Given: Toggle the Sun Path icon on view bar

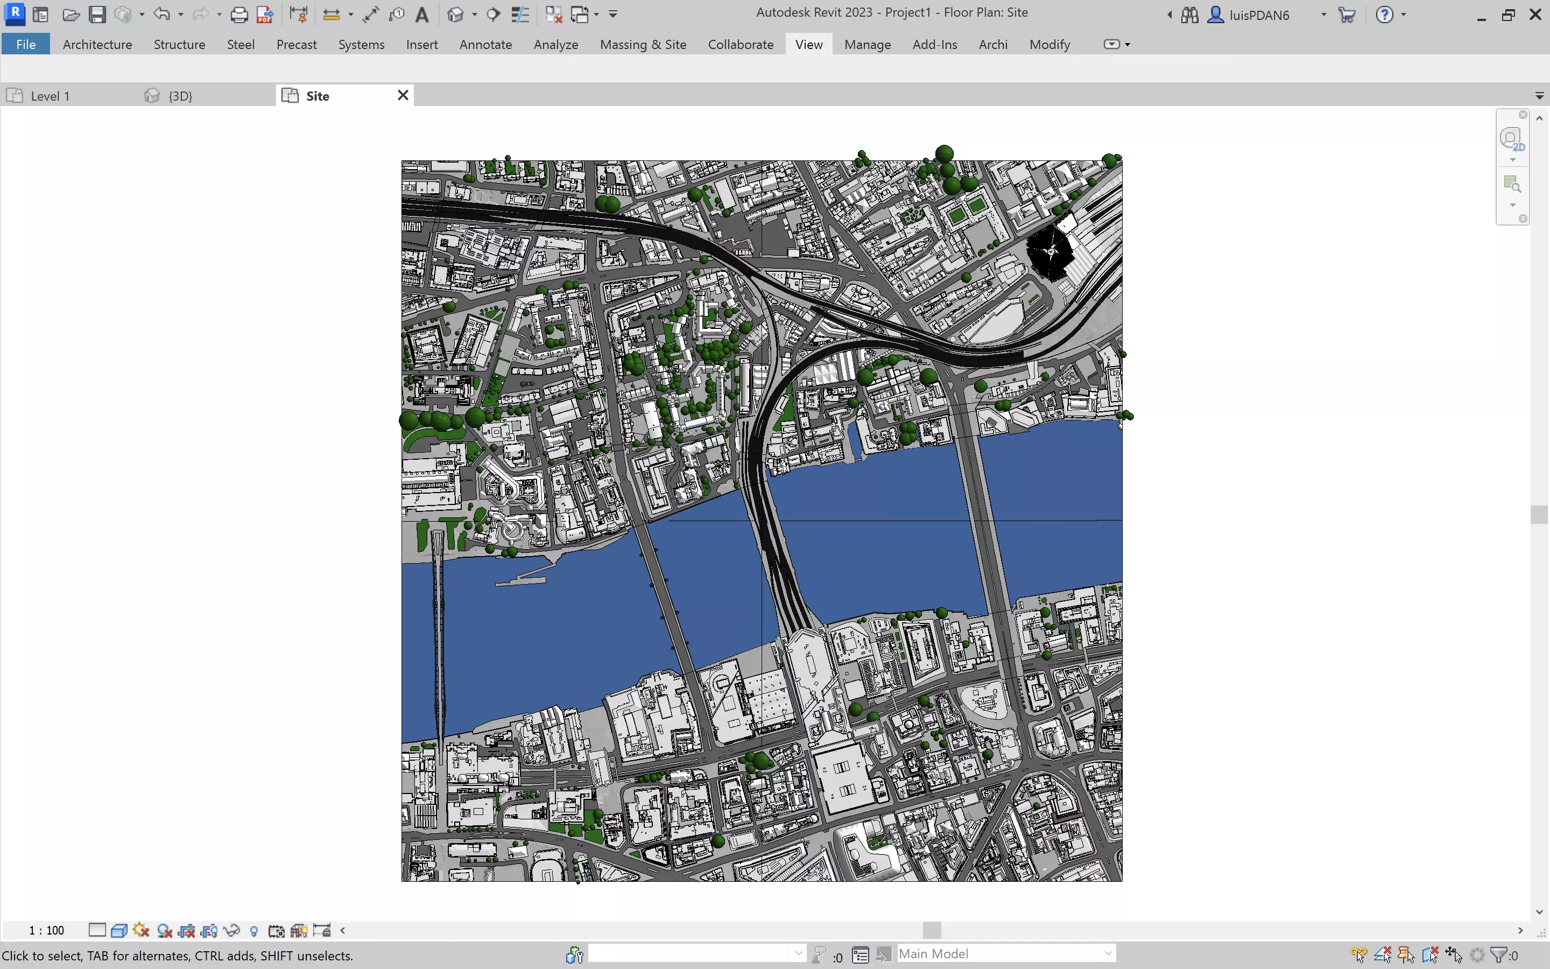Looking at the screenshot, I should (142, 930).
